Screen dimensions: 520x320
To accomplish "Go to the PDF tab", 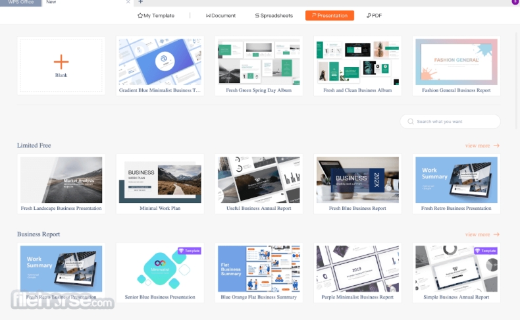I will (374, 15).
